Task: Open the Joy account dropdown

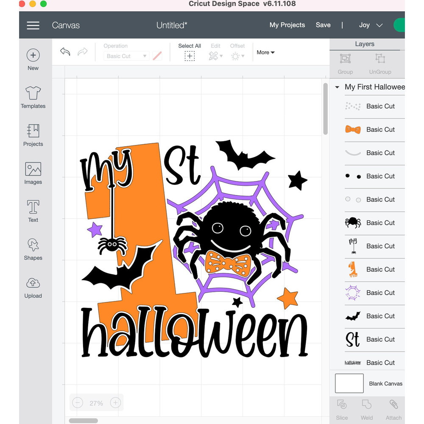Action: point(369,25)
